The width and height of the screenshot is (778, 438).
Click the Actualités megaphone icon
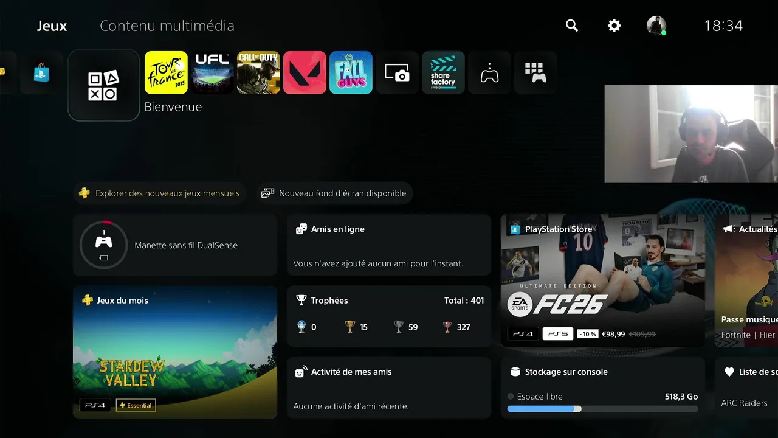tap(729, 229)
